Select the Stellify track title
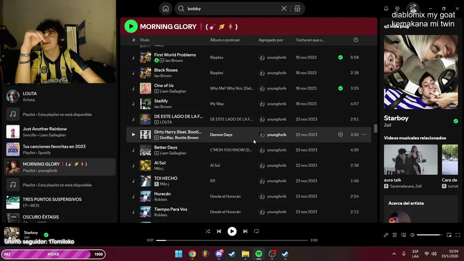The width and height of the screenshot is (464, 261). point(161,101)
